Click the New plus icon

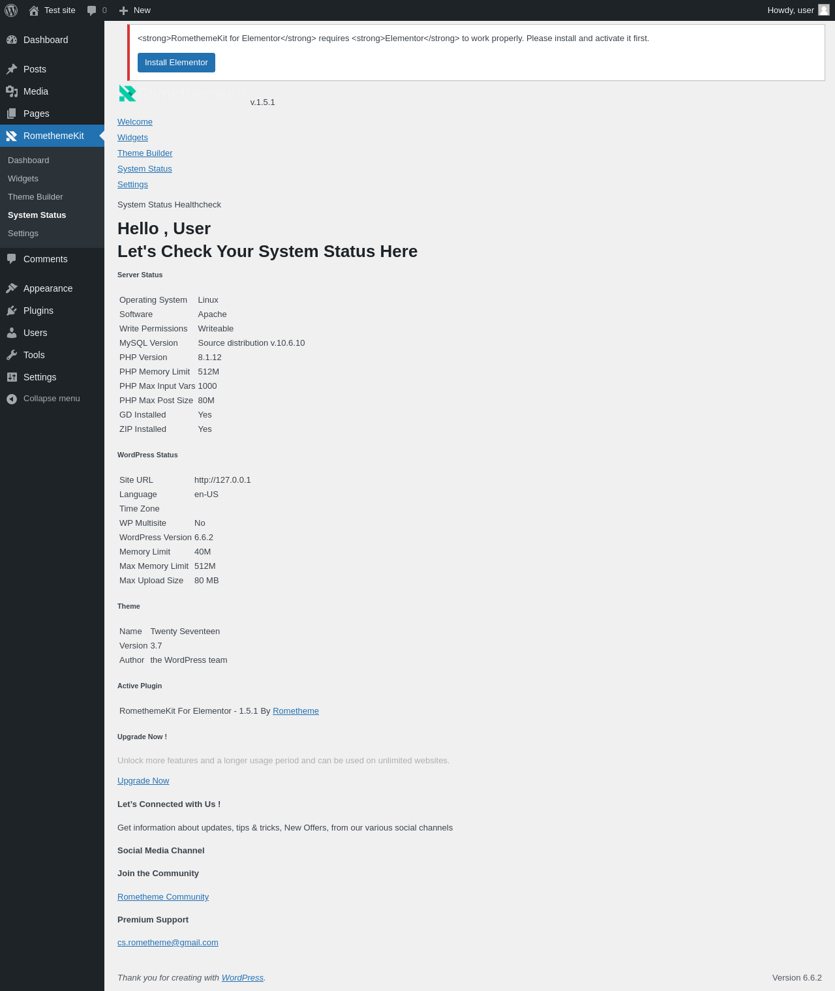click(123, 10)
